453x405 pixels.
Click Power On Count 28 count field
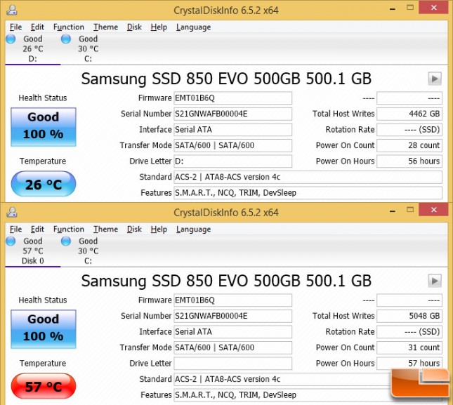coord(409,145)
